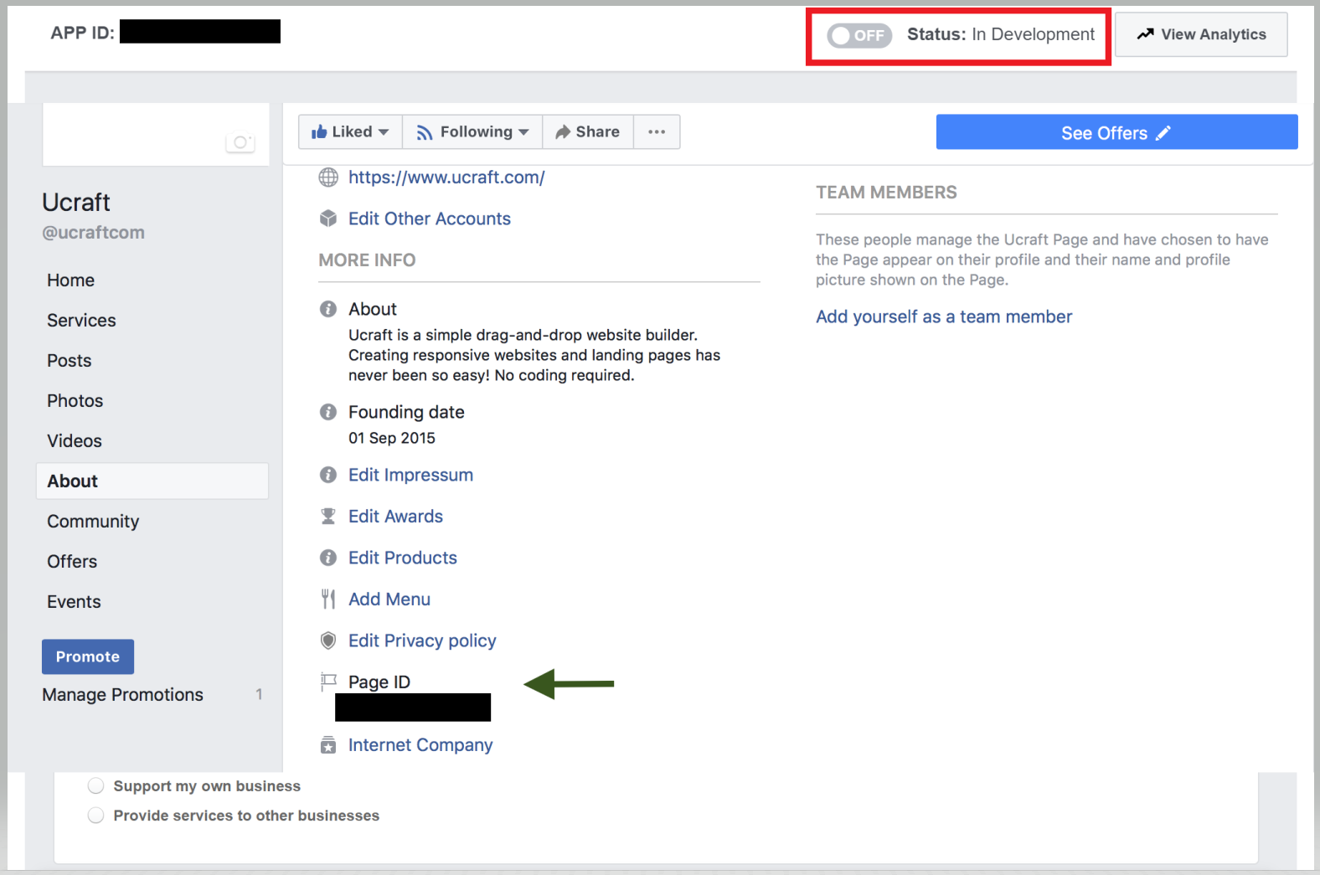Click the pencil icon on See Offers
Screen dimensions: 1320x875
pyautogui.click(x=1163, y=132)
